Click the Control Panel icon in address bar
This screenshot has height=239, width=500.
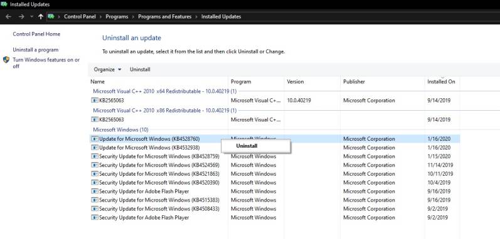click(51, 16)
